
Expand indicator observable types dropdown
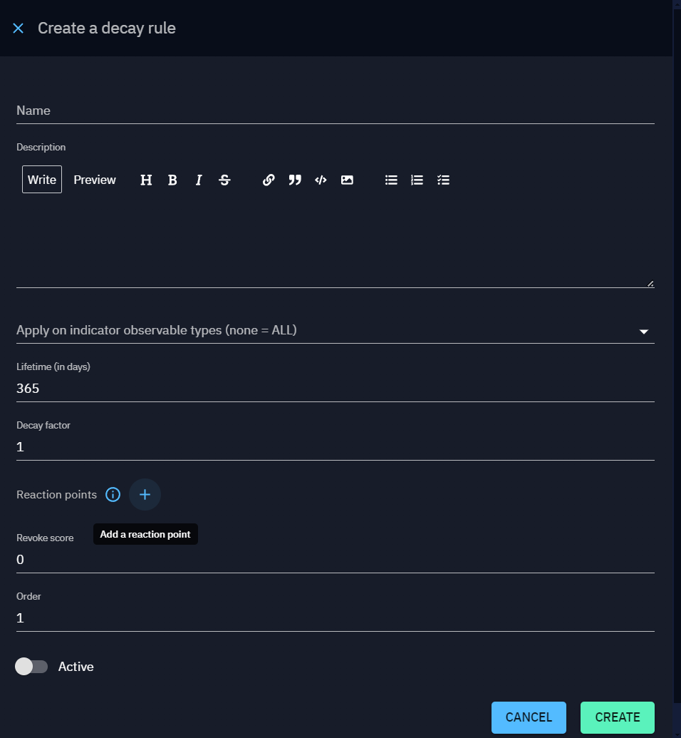coord(643,331)
